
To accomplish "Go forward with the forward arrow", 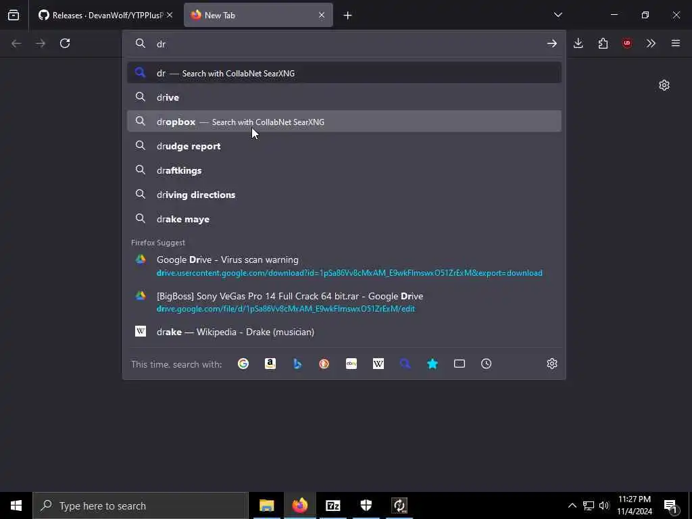I will click(41, 43).
